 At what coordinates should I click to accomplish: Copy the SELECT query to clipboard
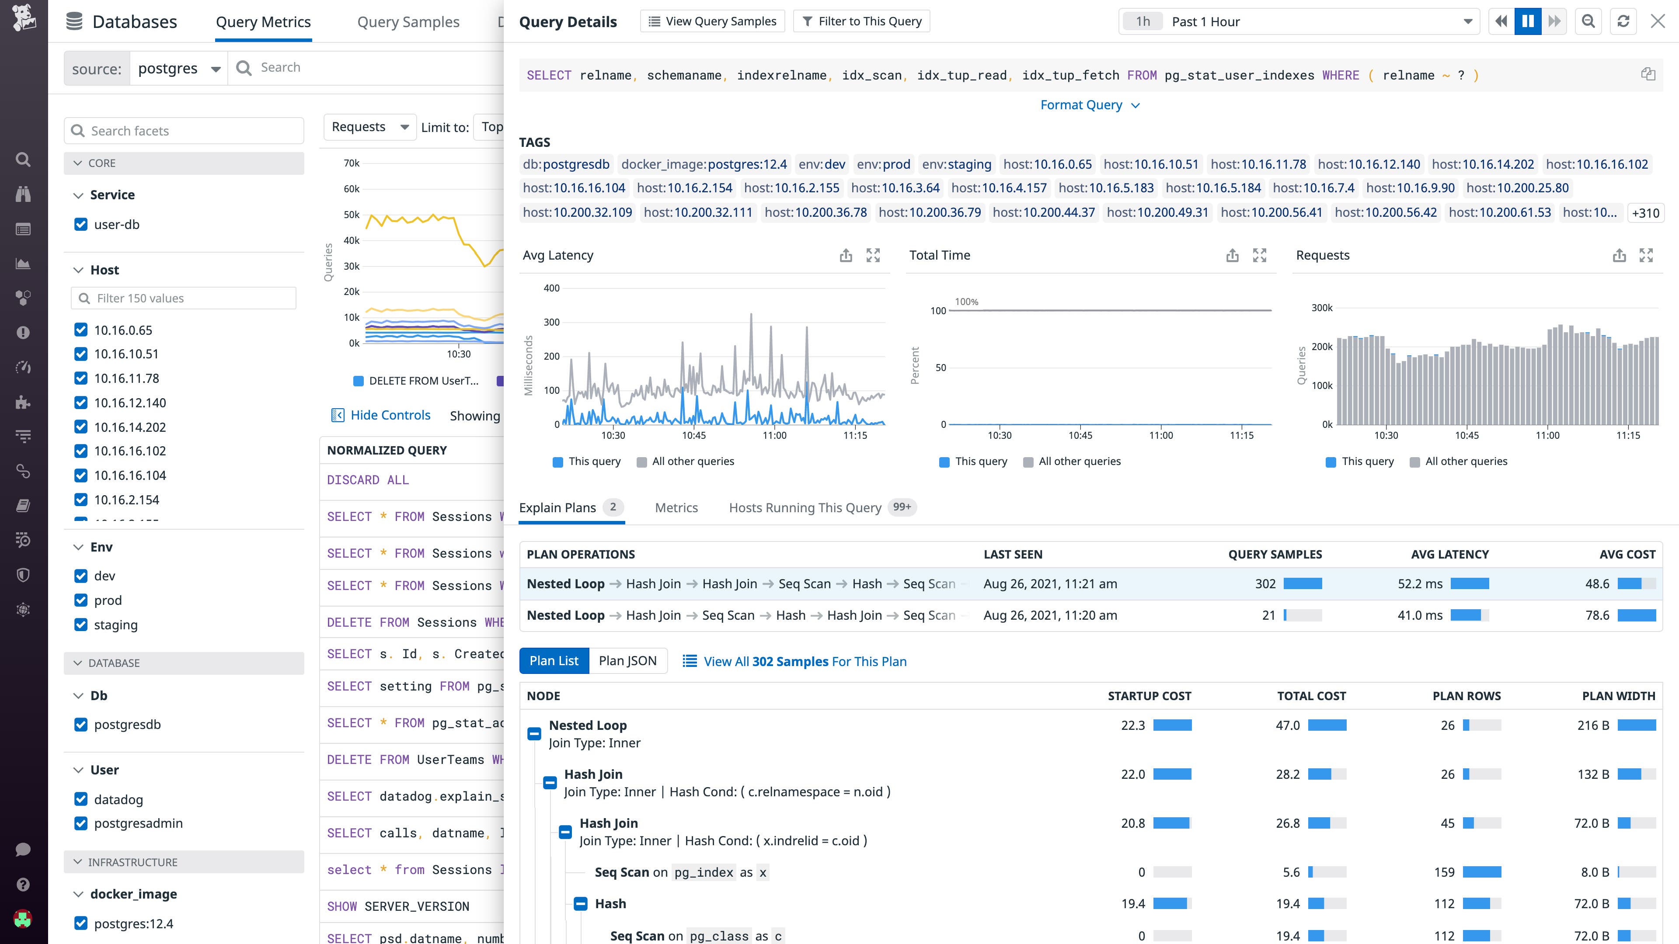[1648, 73]
